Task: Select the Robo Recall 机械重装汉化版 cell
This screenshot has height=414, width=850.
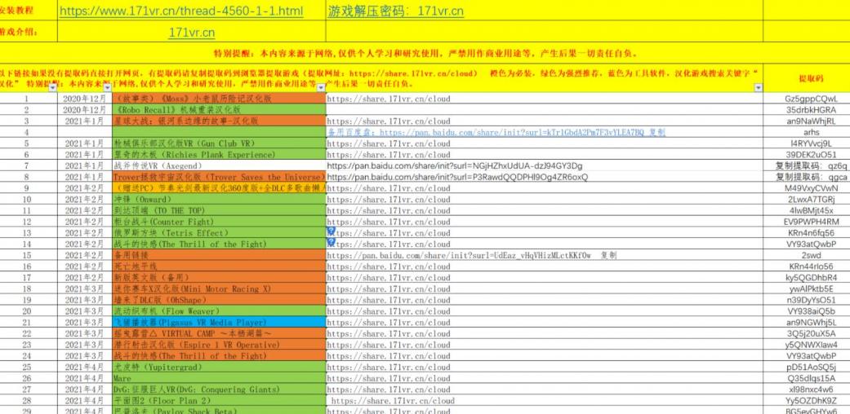Action: pyautogui.click(x=219, y=110)
